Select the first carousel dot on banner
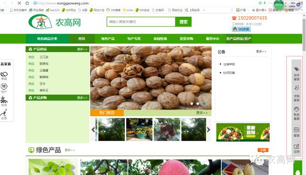This screenshot has width=306, height=175. [192, 104]
